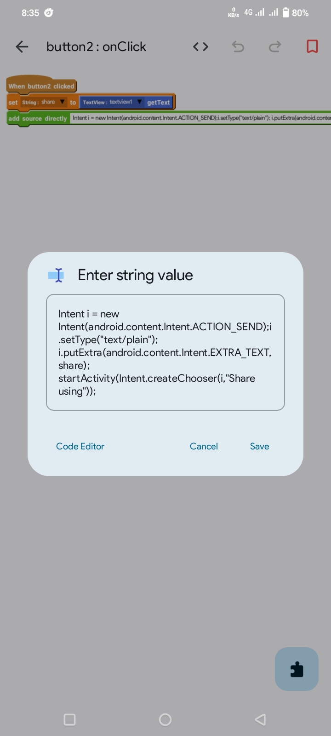
Task: Tap the red bookmark icon
Action: (312, 46)
